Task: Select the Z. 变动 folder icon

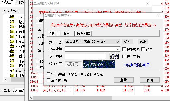Action: coord(12,41)
